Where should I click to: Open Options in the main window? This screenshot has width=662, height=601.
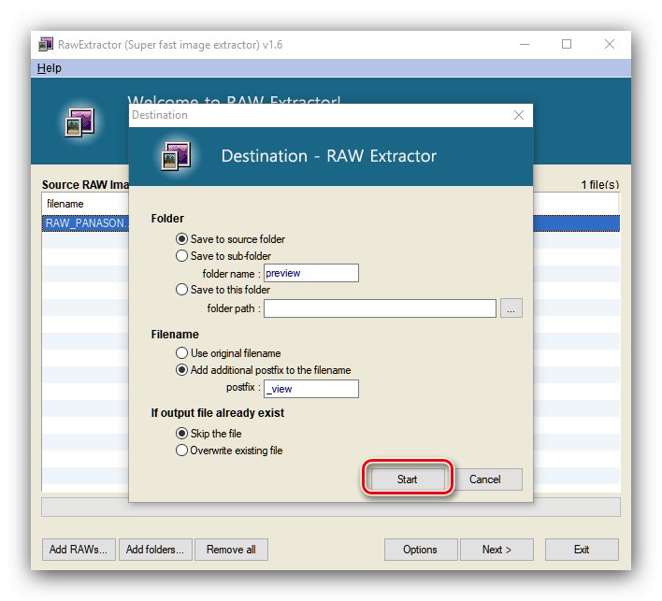[x=421, y=550]
